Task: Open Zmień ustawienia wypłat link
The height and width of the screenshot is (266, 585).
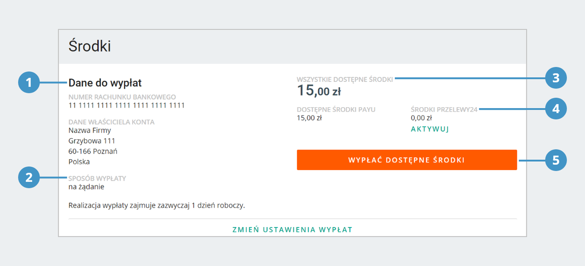Action: (292, 229)
